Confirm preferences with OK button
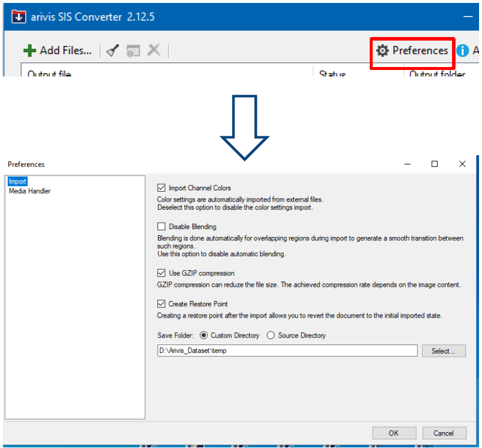 [x=394, y=433]
